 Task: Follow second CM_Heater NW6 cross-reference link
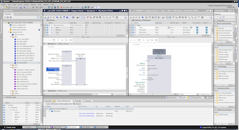[87, 116]
